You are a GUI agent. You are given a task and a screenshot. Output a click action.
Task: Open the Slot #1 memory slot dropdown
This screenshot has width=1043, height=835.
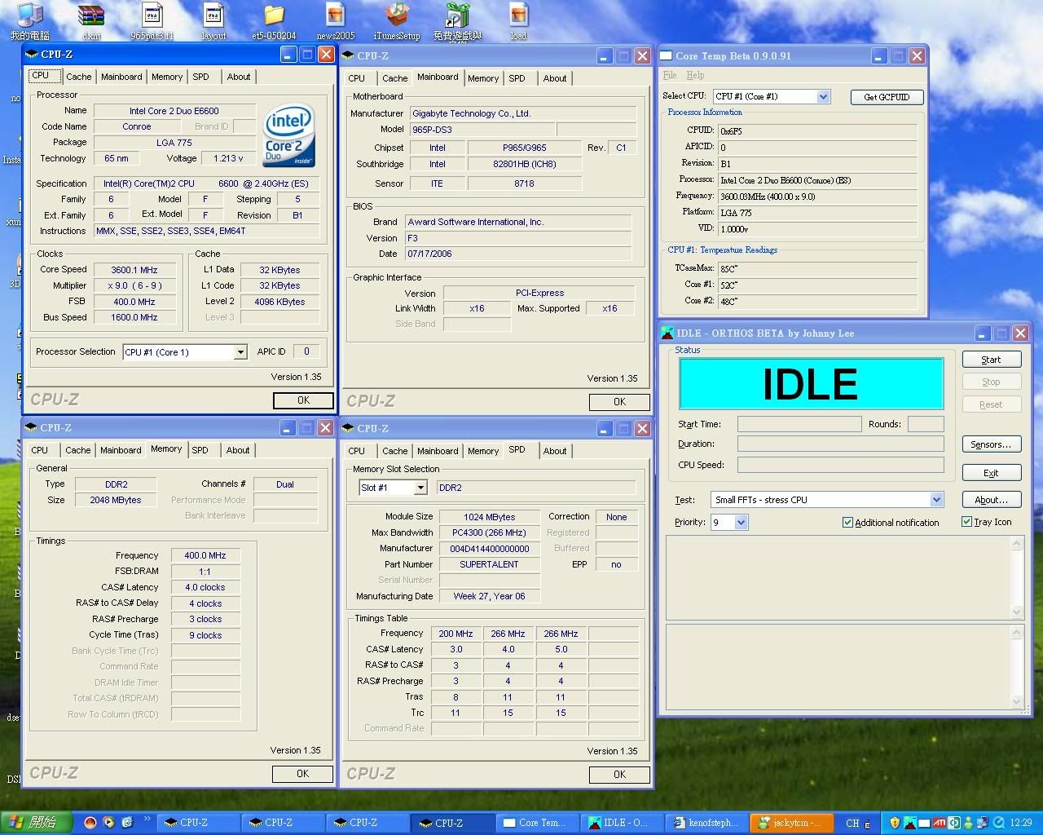tap(420, 488)
